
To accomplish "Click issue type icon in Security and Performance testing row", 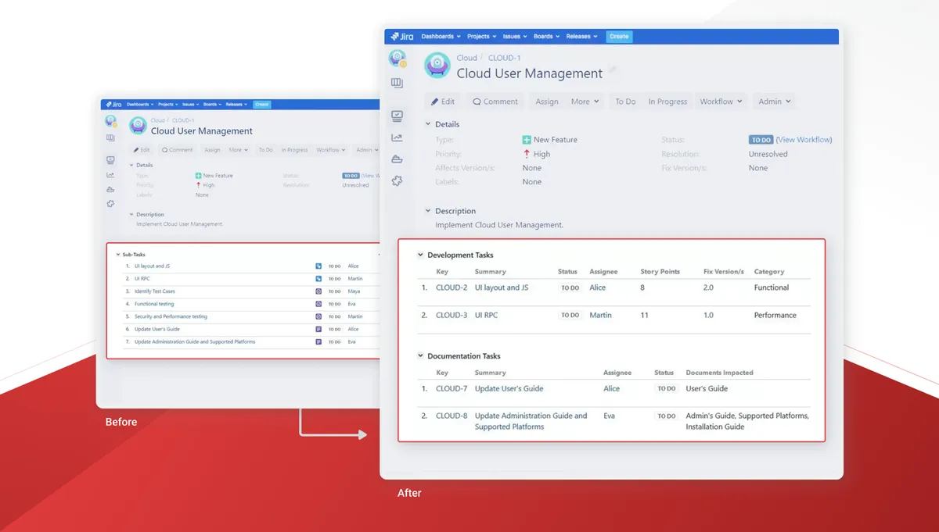I will tap(318, 316).
